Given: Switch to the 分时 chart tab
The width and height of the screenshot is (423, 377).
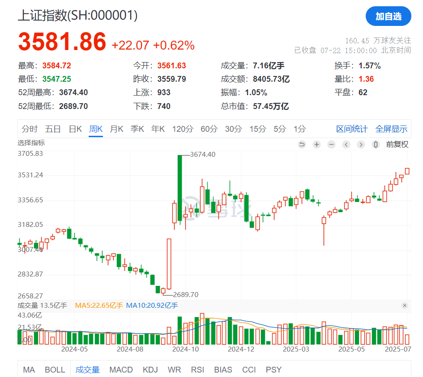Looking at the screenshot, I should pos(30,129).
